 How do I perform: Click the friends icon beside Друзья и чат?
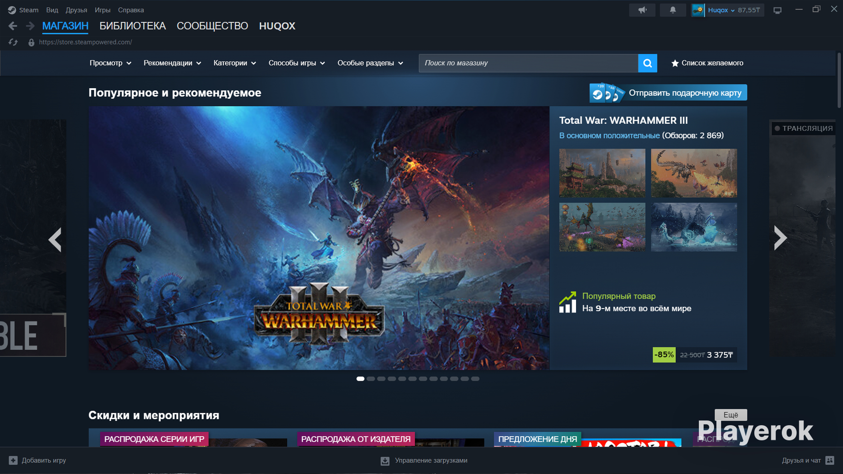[x=830, y=460]
